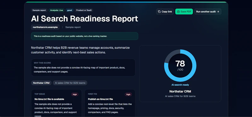Click the high badge on Top Issue card
Screen dimensions: 252x117
point(75,95)
